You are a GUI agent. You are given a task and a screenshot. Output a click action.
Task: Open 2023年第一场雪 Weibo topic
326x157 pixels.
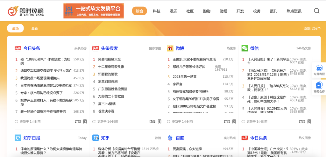tap(185, 76)
